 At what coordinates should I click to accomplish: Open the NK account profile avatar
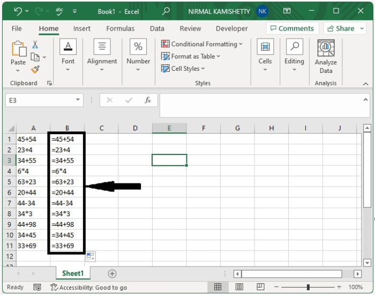pyautogui.click(x=262, y=11)
